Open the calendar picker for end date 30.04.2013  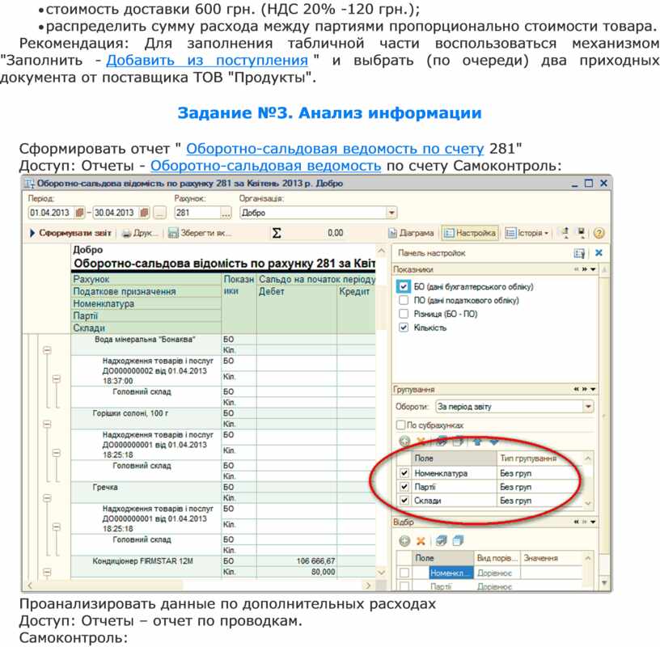coord(144,213)
